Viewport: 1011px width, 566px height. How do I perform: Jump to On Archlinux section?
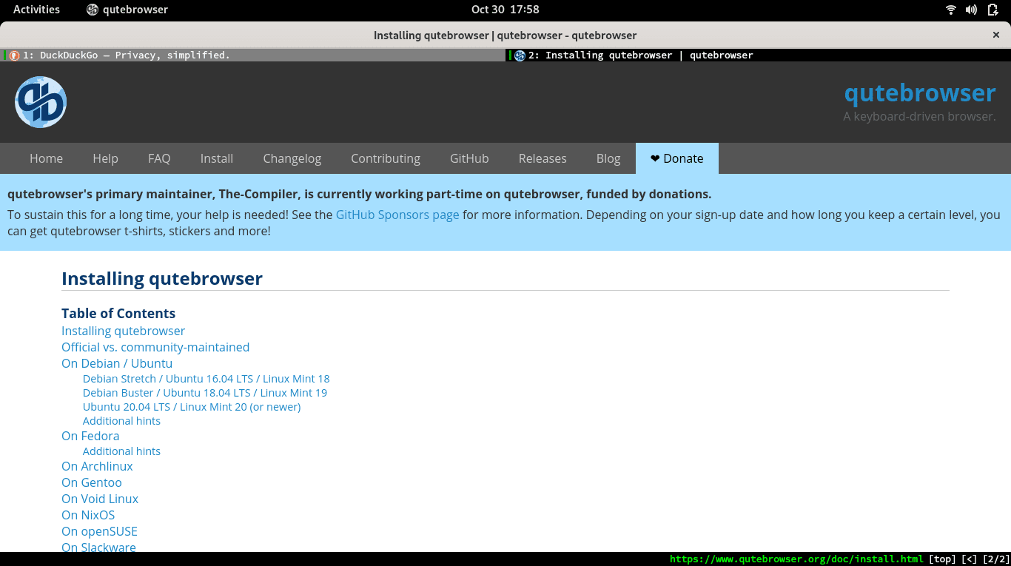click(x=97, y=466)
